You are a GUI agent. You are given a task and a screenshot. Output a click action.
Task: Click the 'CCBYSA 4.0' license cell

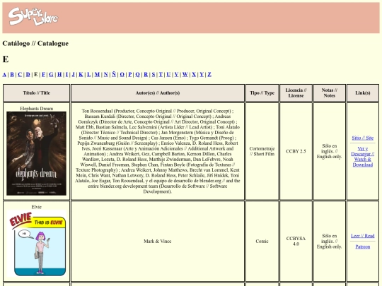296,242
